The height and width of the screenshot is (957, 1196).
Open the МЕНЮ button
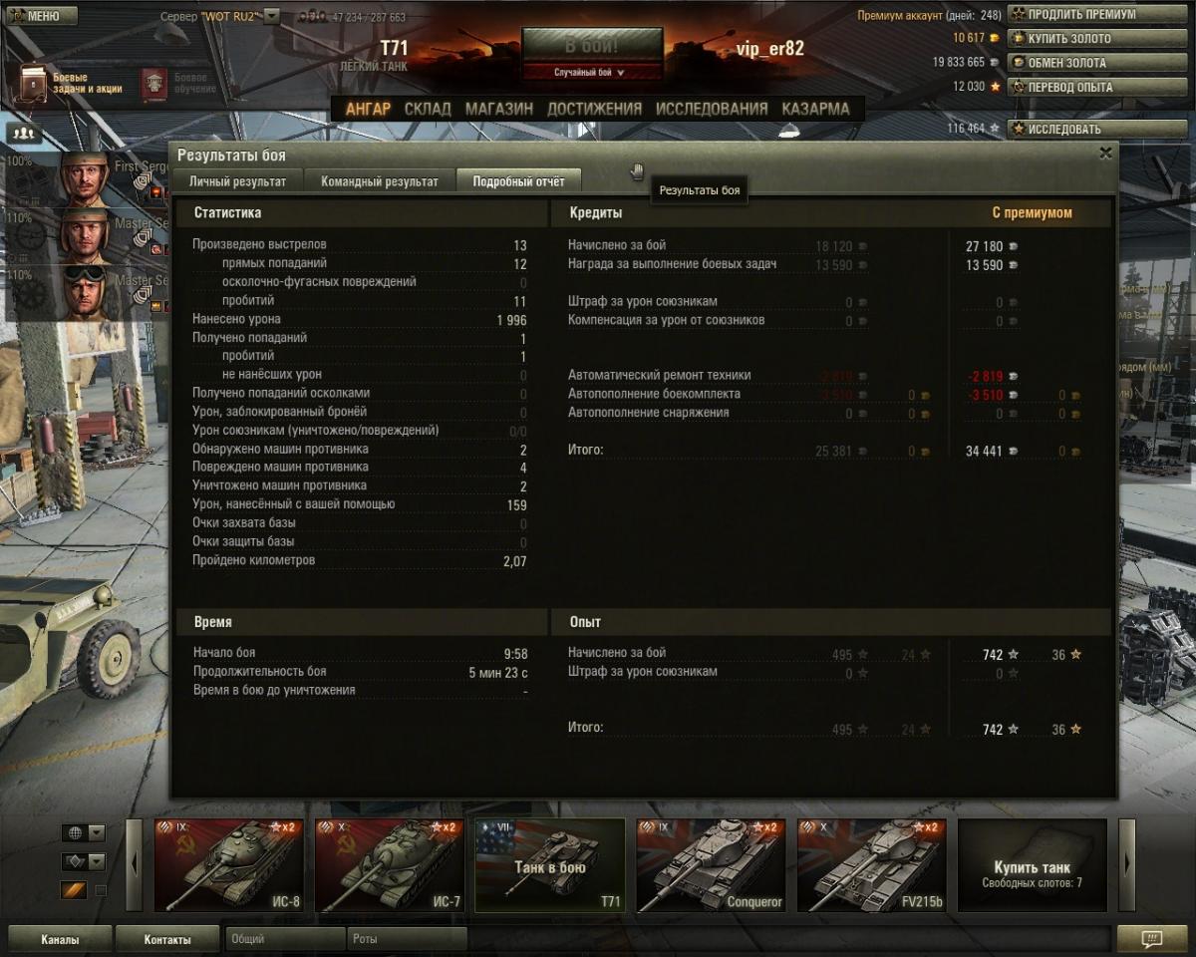coord(41,15)
